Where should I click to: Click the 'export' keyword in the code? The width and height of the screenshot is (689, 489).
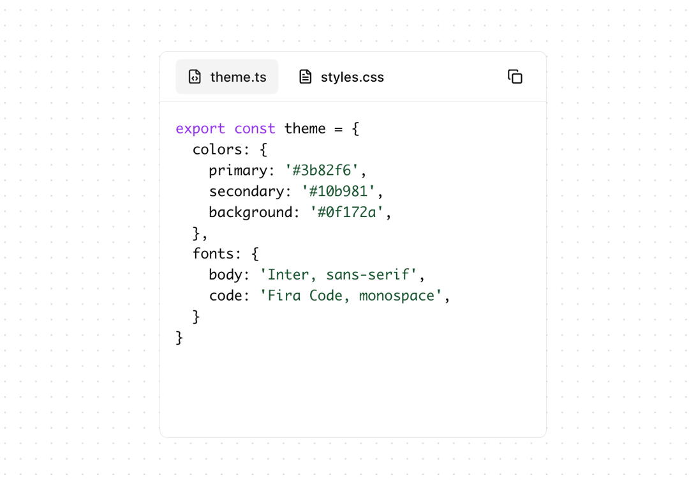tap(200, 128)
